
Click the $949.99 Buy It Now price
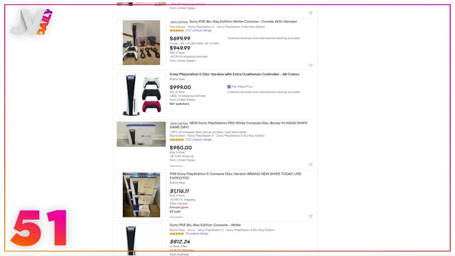tap(180, 48)
